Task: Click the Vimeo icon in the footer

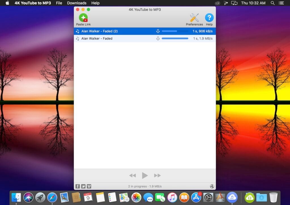Action: tap(89, 186)
